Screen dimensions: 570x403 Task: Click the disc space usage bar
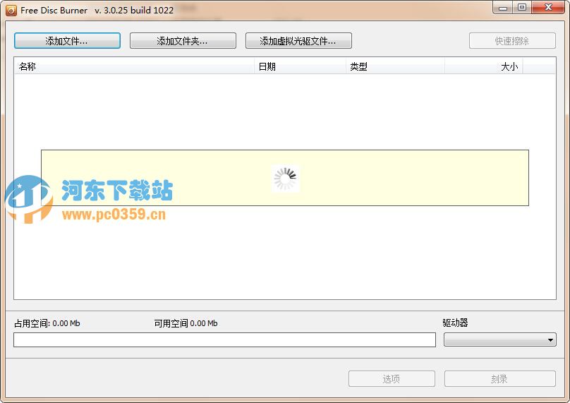[224, 339]
